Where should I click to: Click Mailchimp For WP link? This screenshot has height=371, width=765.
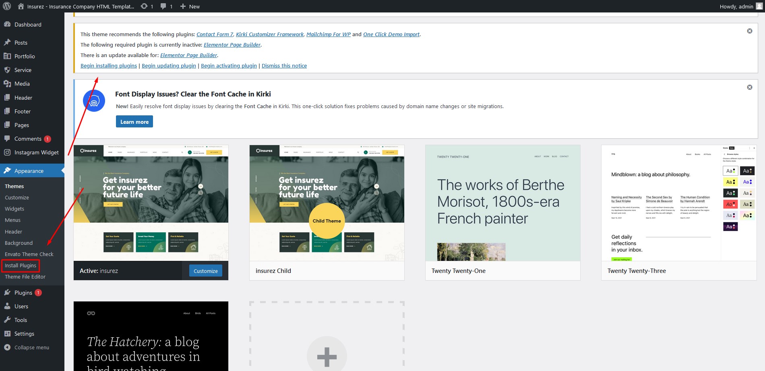pos(329,34)
